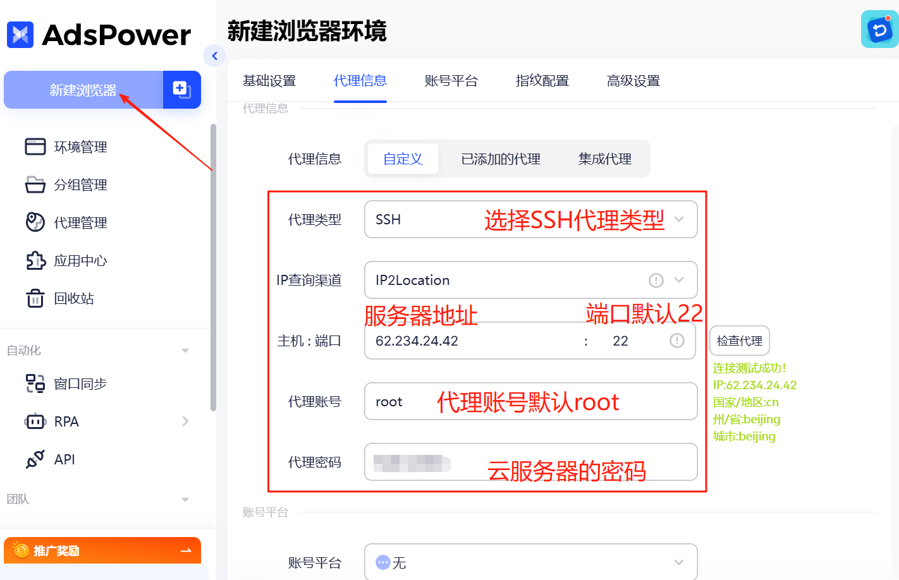899x580 pixels.
Task: Select the 集成代理 proxy option
Action: click(604, 159)
